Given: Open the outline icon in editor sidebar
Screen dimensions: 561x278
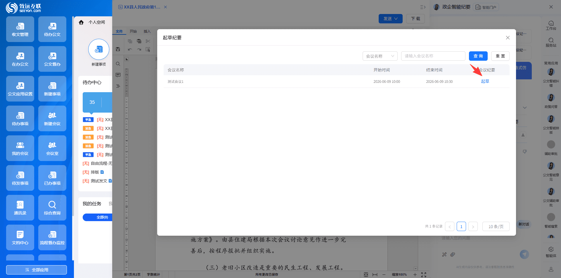Looking at the screenshot, I should point(118,86).
